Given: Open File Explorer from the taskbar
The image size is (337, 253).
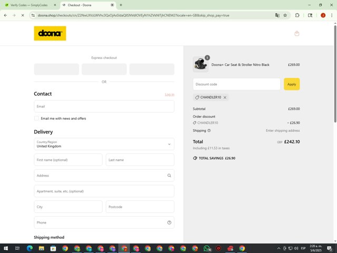Looking at the screenshot, I should pyautogui.click(x=42, y=248).
